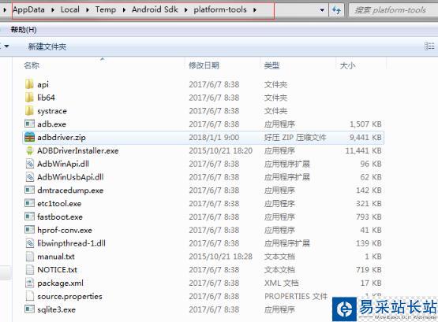
Task: Expand the arrow after Local breadcrumb
Action: click(88, 10)
